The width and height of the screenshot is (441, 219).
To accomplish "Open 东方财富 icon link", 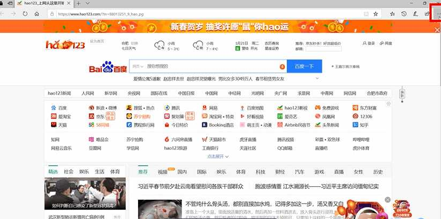I will (355, 108).
